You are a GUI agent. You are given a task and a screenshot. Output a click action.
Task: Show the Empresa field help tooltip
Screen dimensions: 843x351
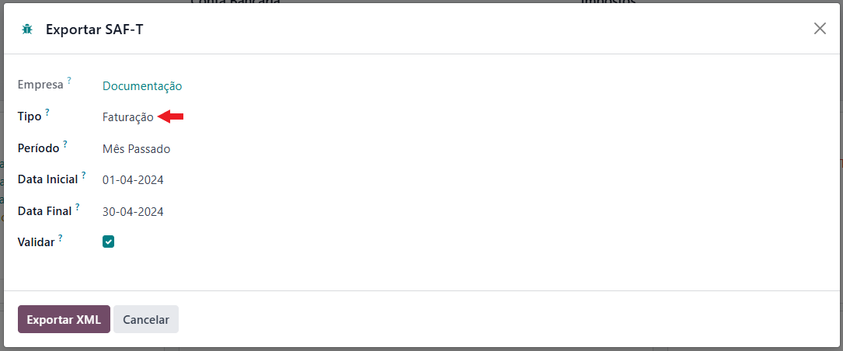pos(69,81)
